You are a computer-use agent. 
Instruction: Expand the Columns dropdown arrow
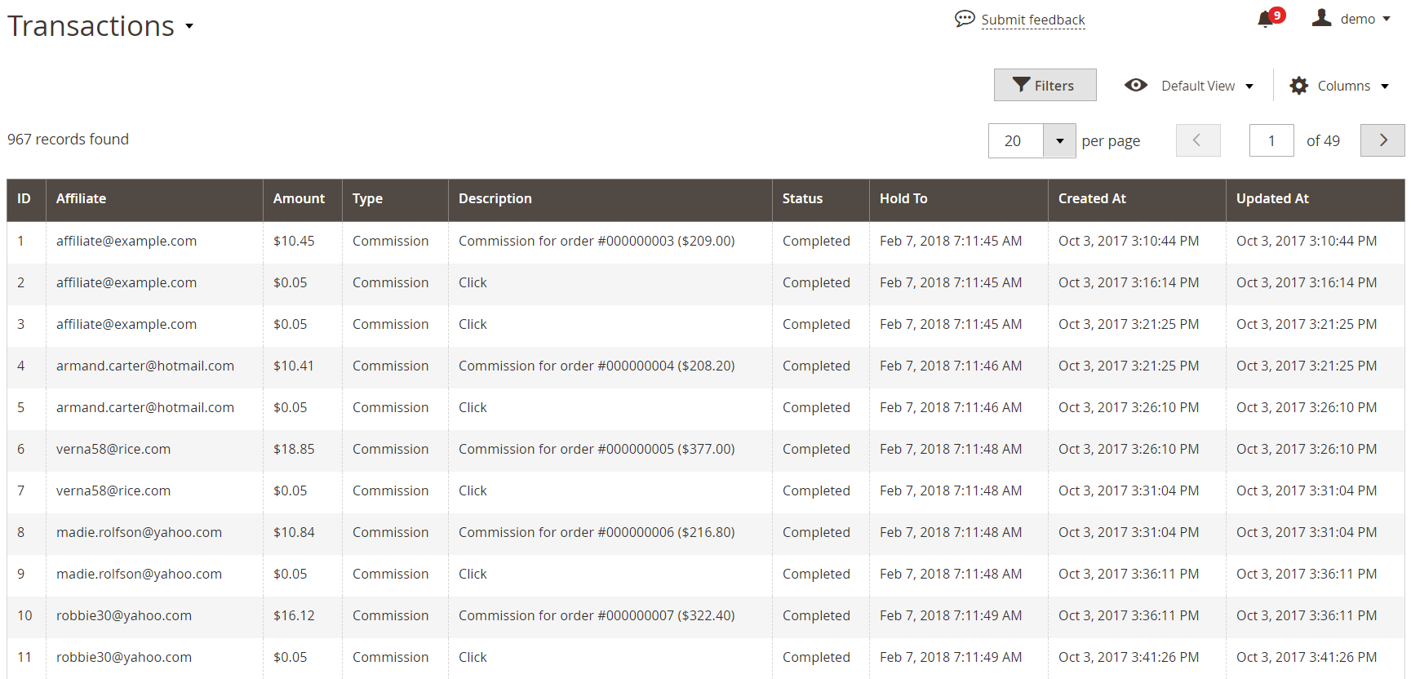(1385, 86)
